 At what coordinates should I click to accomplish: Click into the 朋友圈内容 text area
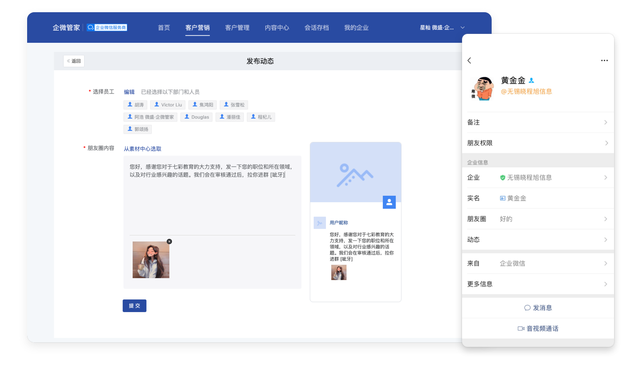click(x=212, y=203)
